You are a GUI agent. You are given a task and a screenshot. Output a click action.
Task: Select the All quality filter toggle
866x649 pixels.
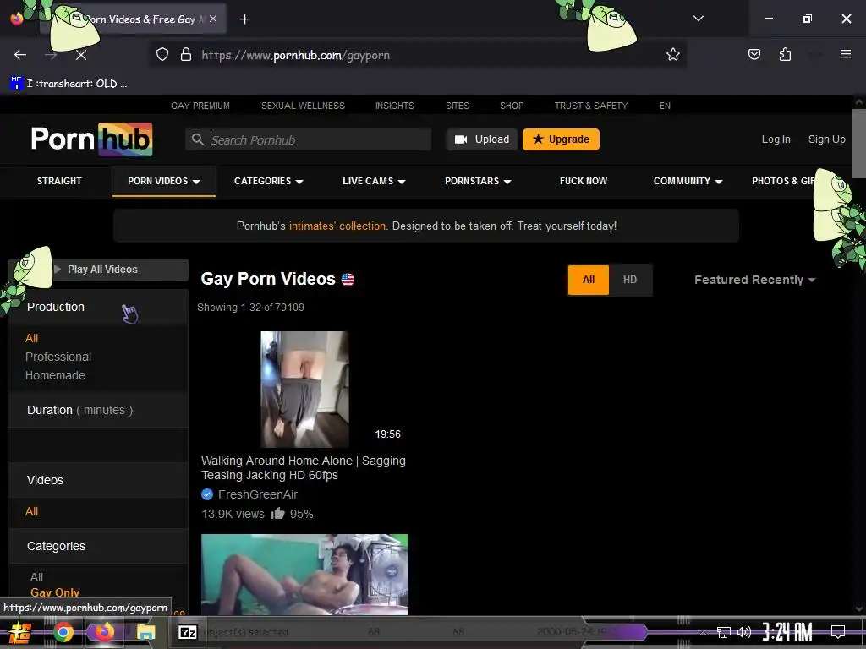[589, 280]
